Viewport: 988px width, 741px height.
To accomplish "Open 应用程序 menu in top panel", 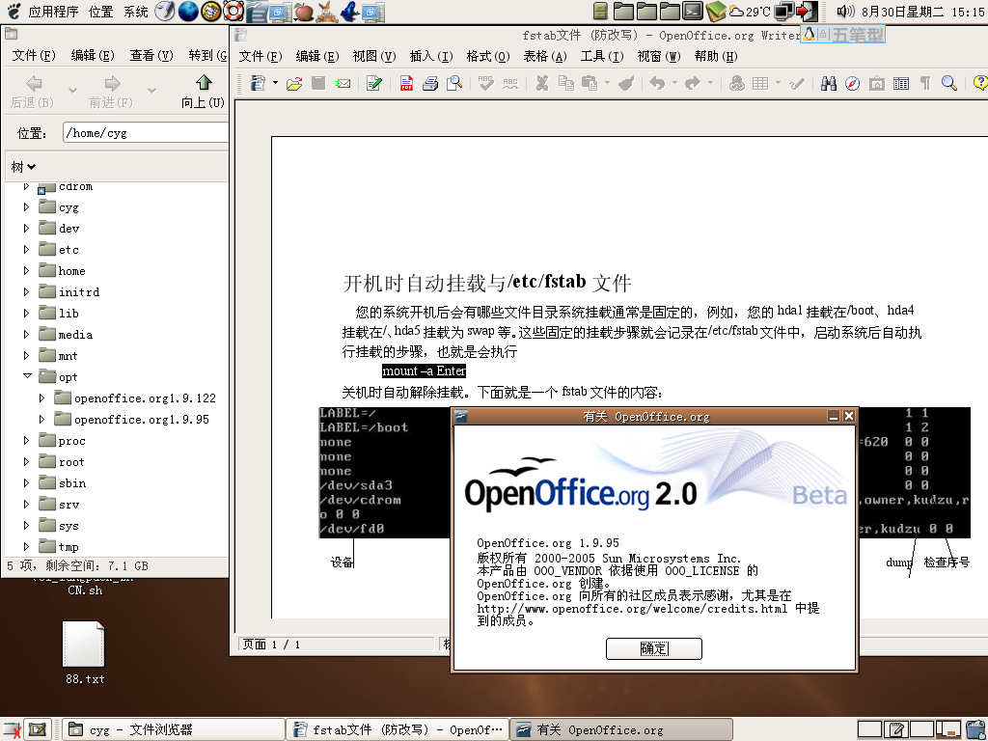I will tap(54, 12).
